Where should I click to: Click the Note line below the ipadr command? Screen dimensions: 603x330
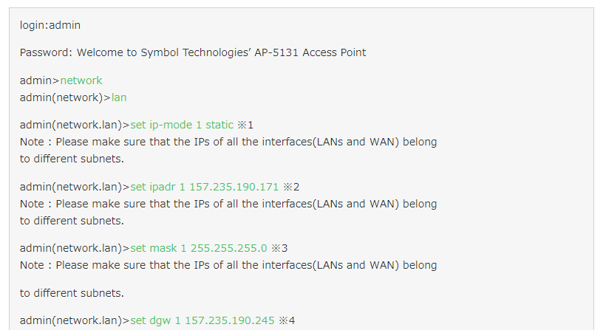(228, 203)
